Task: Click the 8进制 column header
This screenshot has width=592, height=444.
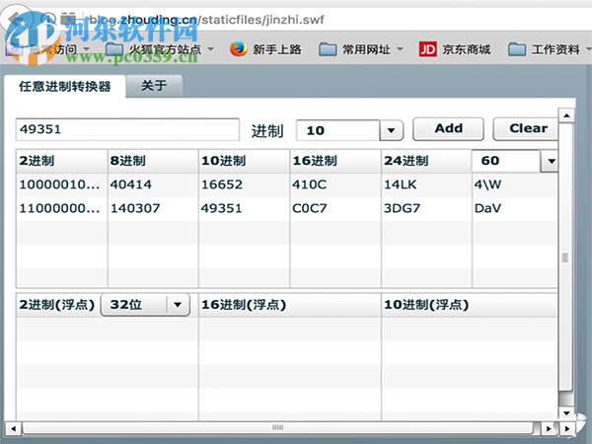Action: pyautogui.click(x=153, y=161)
